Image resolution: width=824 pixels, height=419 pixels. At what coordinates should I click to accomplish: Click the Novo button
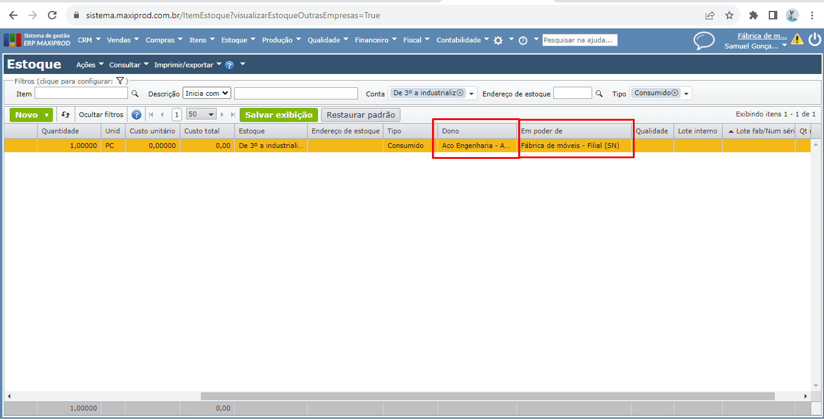tap(27, 115)
